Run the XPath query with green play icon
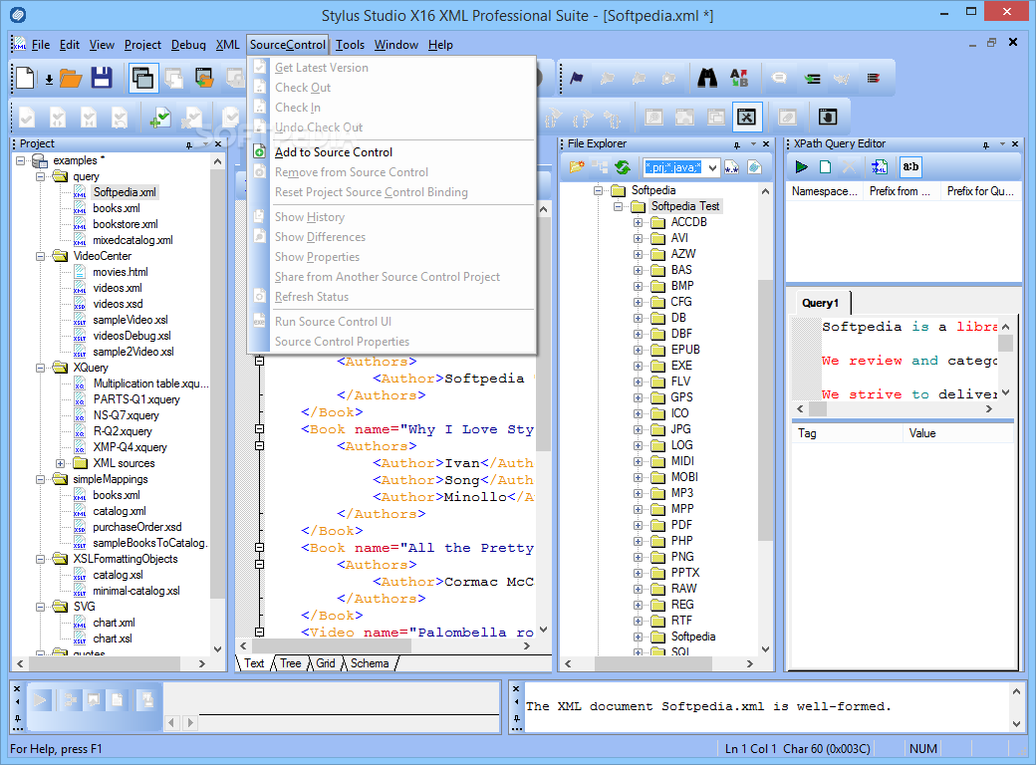The width and height of the screenshot is (1036, 765). pyautogui.click(x=802, y=167)
